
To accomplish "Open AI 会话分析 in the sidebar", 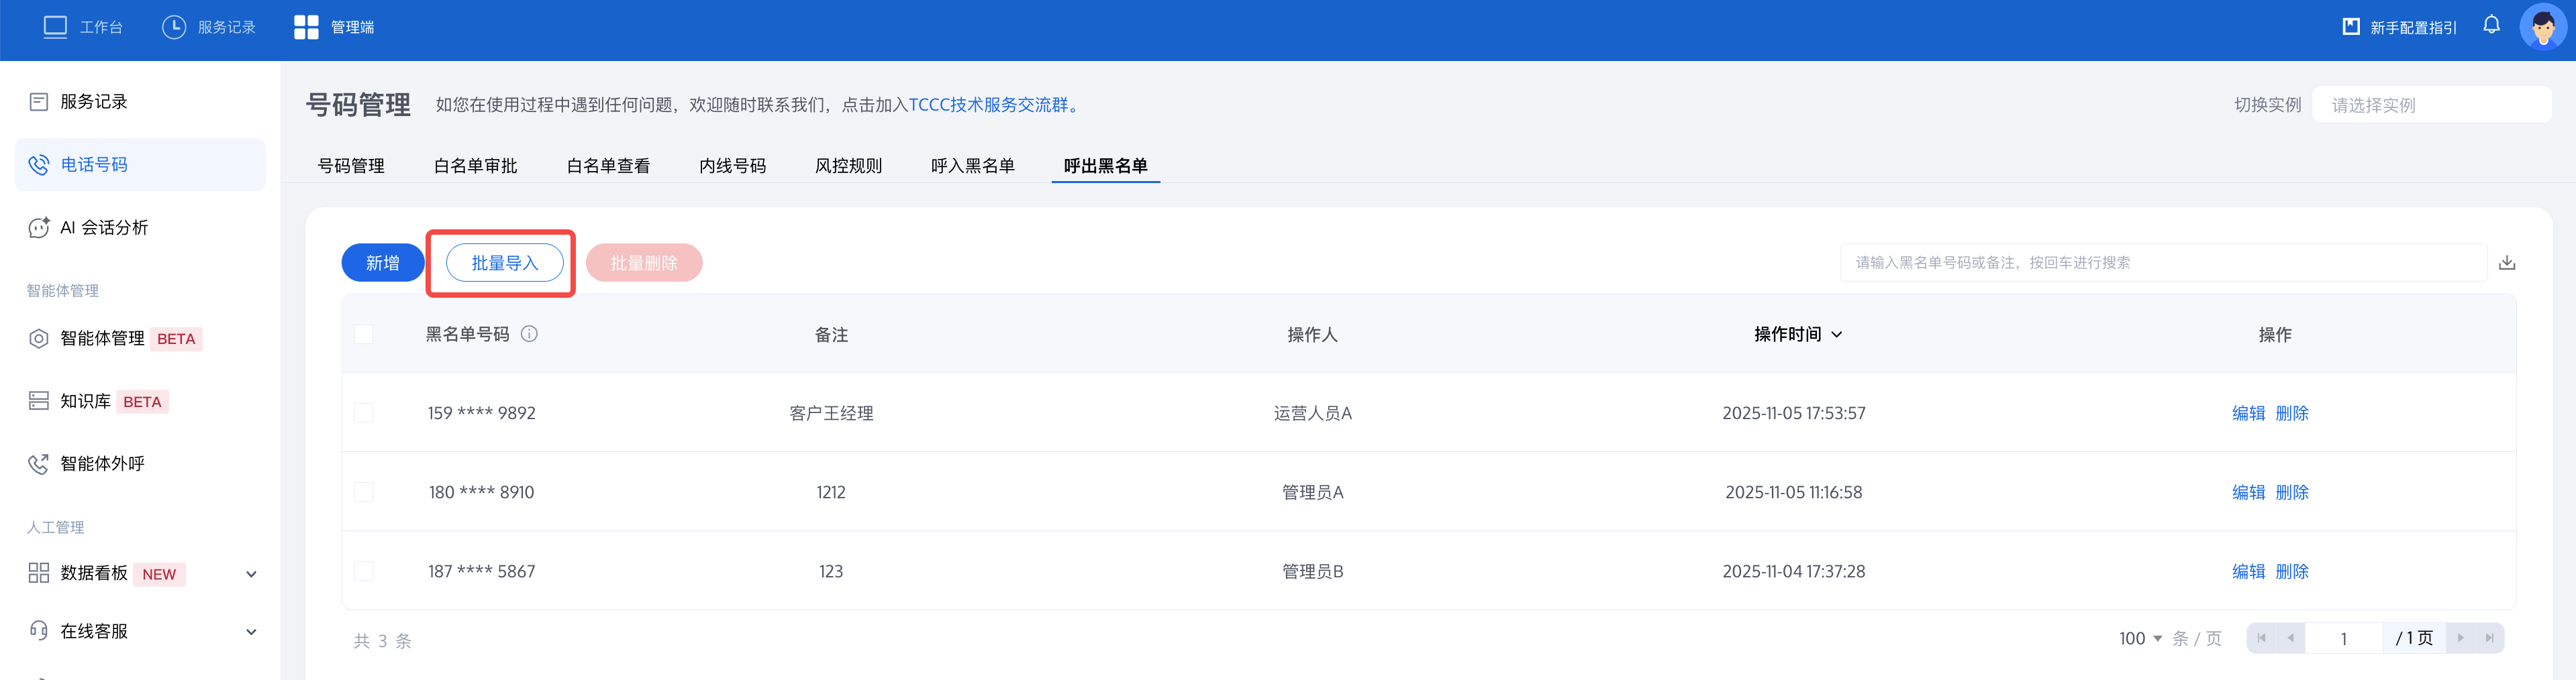I will [x=104, y=227].
